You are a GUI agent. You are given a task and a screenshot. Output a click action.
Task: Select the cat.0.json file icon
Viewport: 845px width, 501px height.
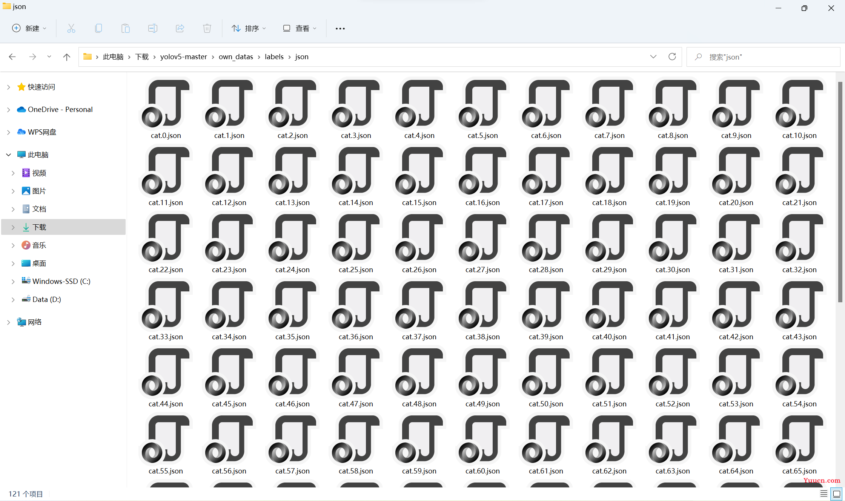pyautogui.click(x=166, y=103)
